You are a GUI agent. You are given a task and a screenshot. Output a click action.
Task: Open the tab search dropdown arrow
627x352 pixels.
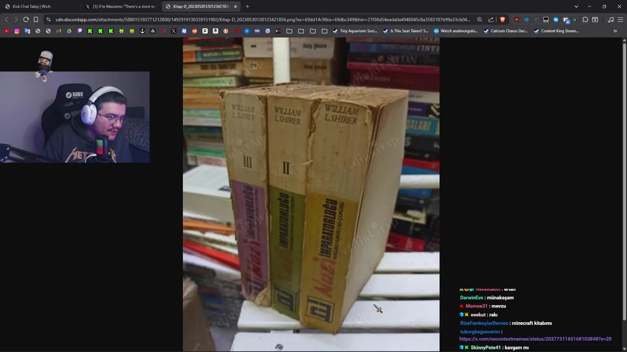[576, 6]
